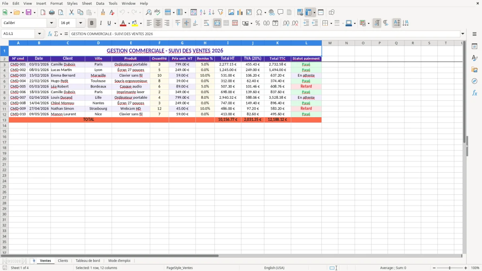This screenshot has width=482, height=271.
Task: Click the PageStyle_Ventes status entry
Action: pos(180,268)
